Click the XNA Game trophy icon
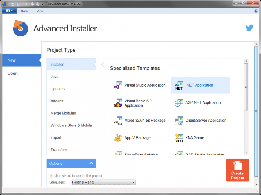This screenshot has height=195, width=261. (179, 138)
